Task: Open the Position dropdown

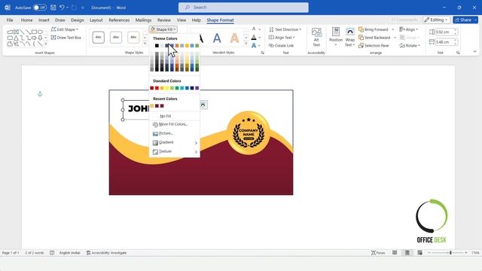Action: 336,37
